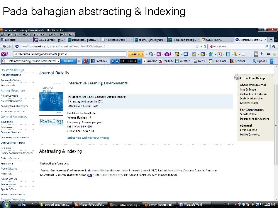Expand the orange SEARCH button dropdown arrow
The height and width of the screenshot is (208, 278).
click(142, 54)
